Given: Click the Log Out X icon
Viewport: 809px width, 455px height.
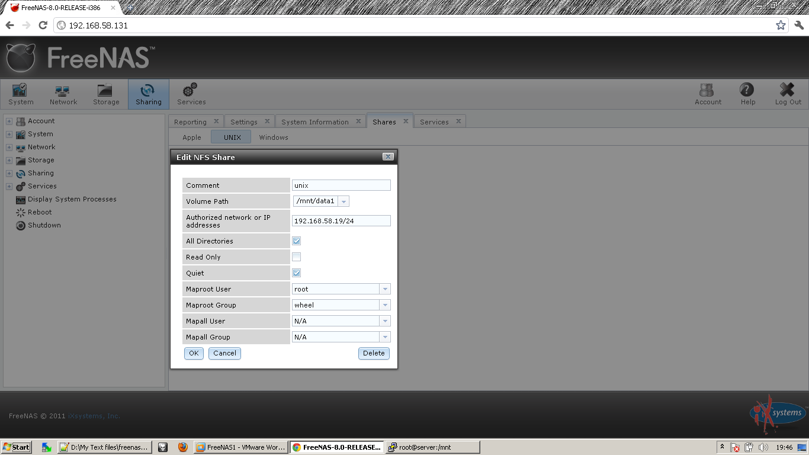Looking at the screenshot, I should pyautogui.click(x=788, y=94).
